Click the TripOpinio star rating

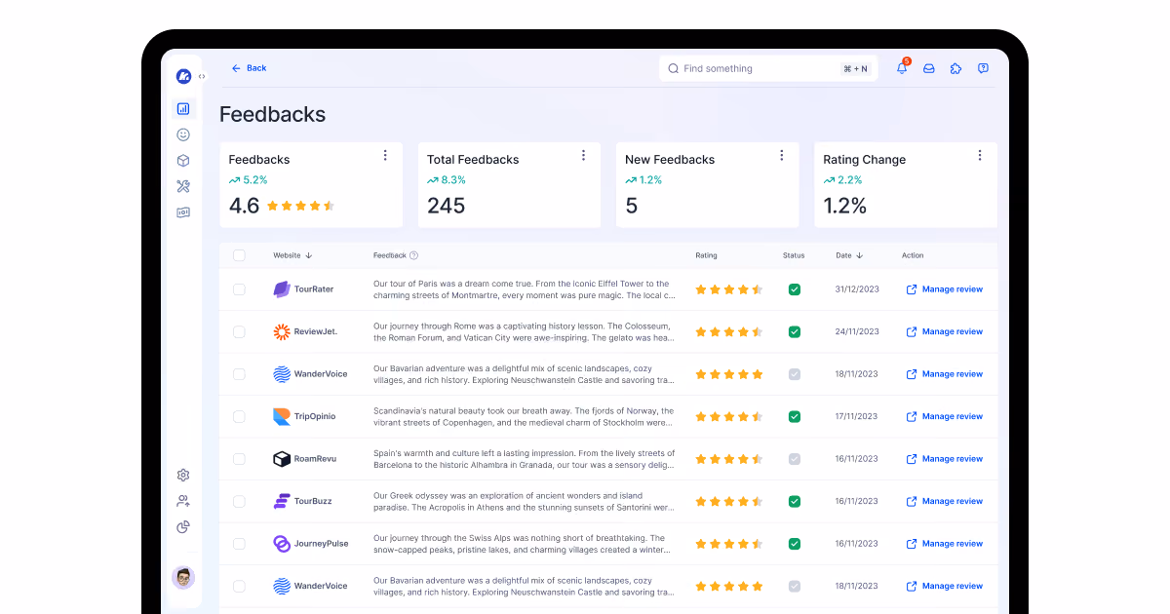point(729,416)
